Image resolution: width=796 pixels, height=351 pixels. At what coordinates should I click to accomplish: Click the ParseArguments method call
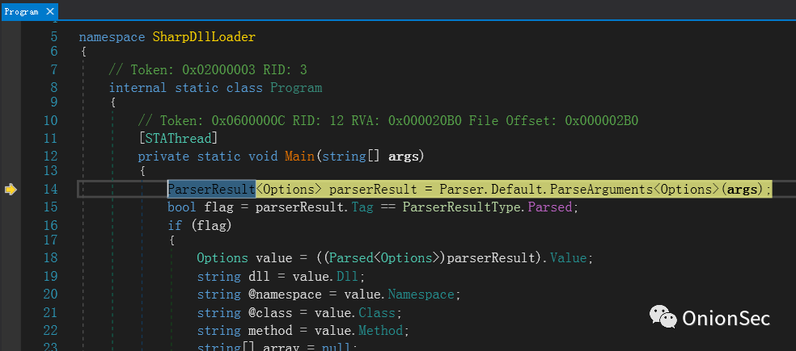point(601,190)
